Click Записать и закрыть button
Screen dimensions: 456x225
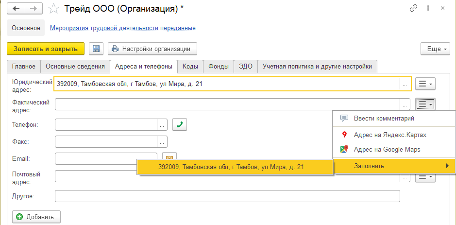click(46, 49)
